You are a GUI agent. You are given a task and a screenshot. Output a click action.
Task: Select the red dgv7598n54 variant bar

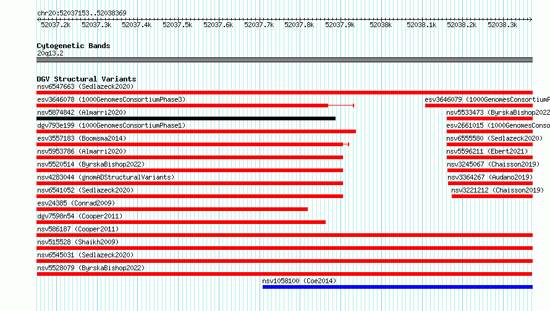[181, 222]
